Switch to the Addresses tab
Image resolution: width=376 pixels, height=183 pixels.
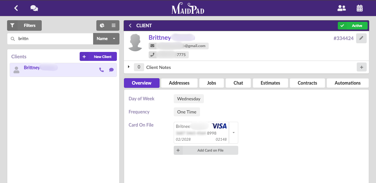179,83
